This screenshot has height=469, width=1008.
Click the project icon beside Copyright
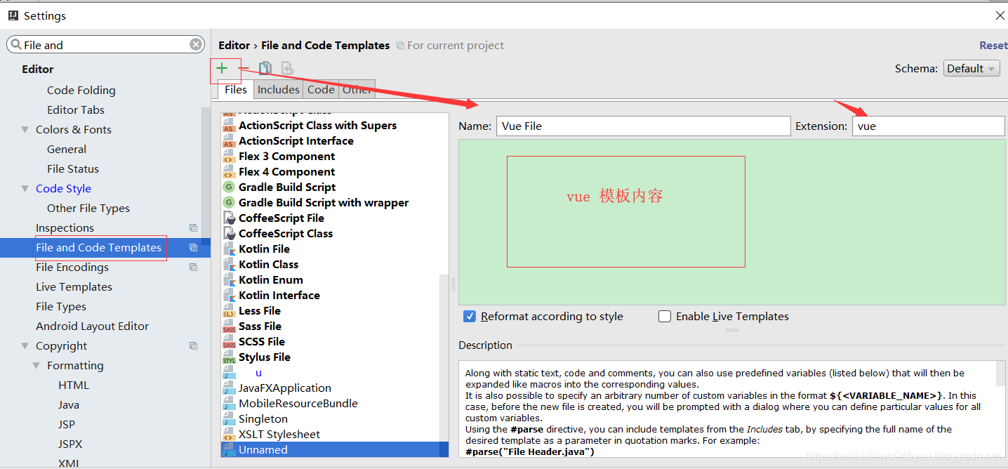[193, 345]
